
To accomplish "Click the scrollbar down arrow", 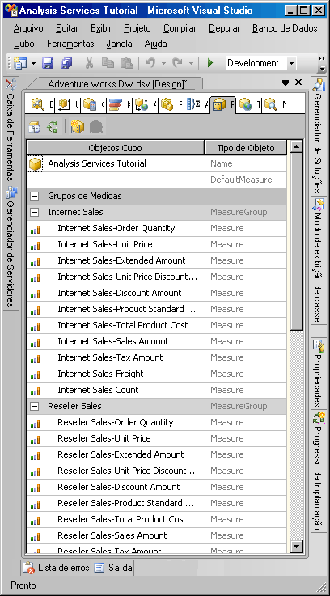I will click(x=297, y=547).
